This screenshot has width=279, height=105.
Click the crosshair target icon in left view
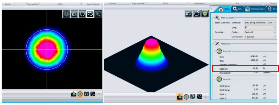66,14
